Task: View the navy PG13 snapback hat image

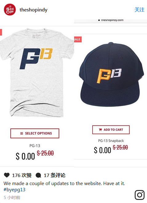Action: pyautogui.click(x=111, y=74)
